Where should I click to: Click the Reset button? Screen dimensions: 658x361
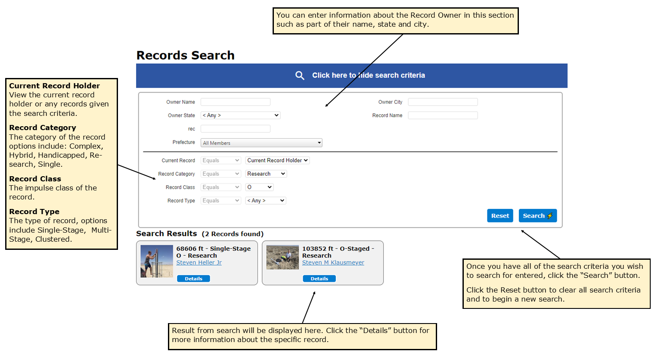point(500,215)
